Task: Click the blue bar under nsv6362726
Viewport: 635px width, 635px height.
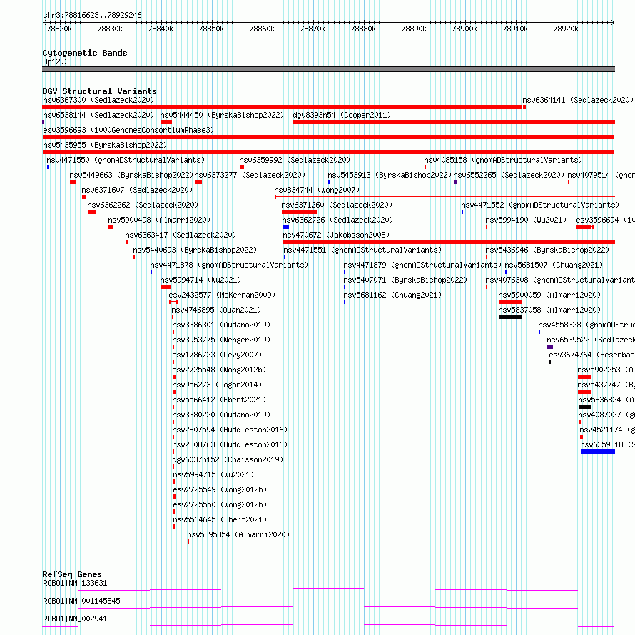Action: (x=286, y=227)
